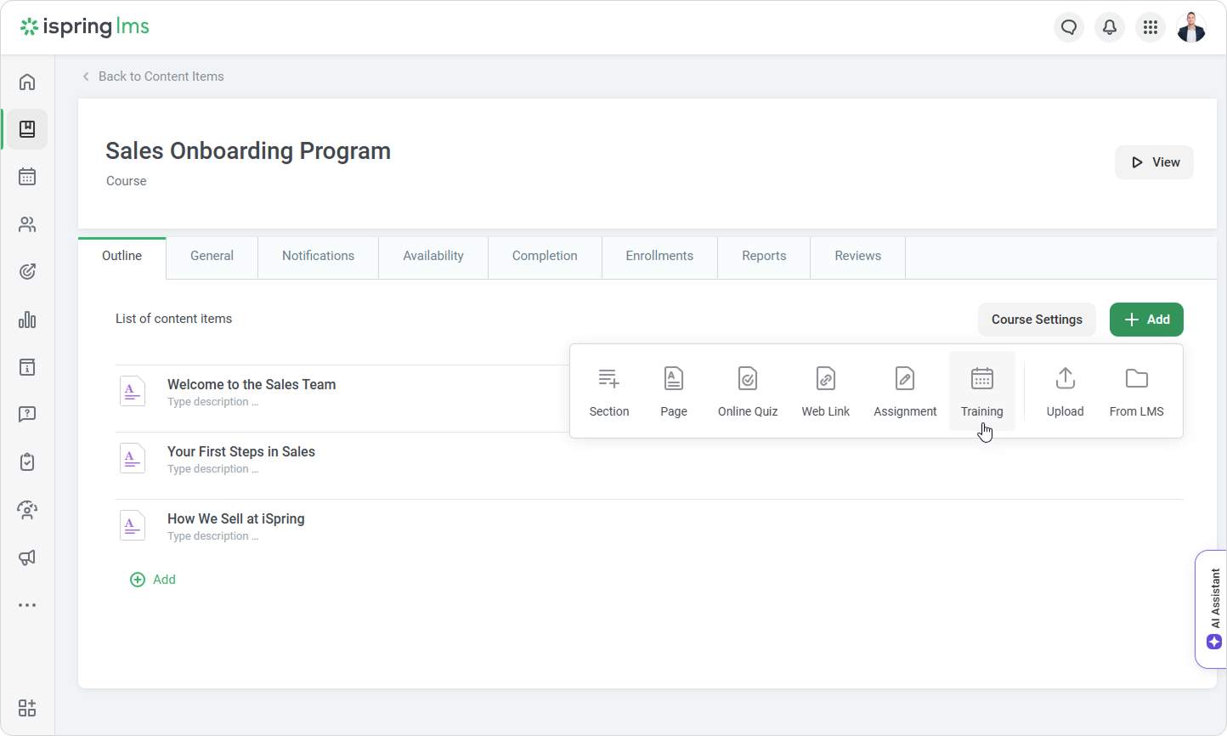Screen dimensions: 1227x736
Task: Switch to the Completion tab
Action: 544,256
